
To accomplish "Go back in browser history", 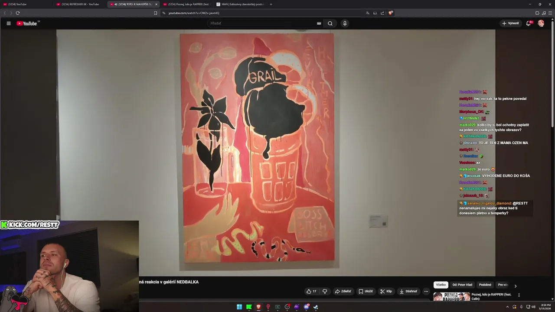I will click(x=5, y=13).
